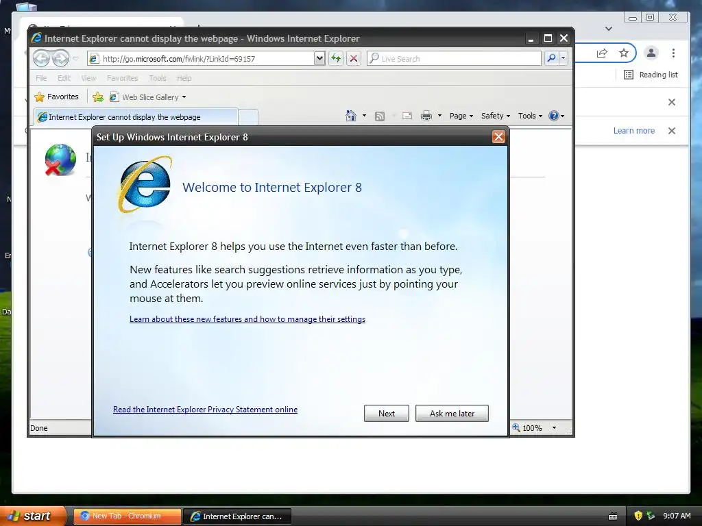
Task: Click the network connection tray icon
Action: (651, 516)
